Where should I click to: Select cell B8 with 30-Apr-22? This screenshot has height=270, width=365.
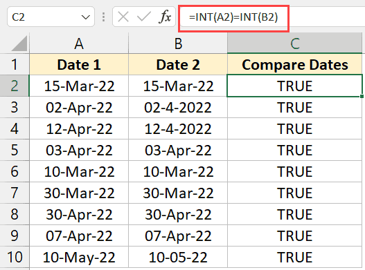[x=178, y=214]
